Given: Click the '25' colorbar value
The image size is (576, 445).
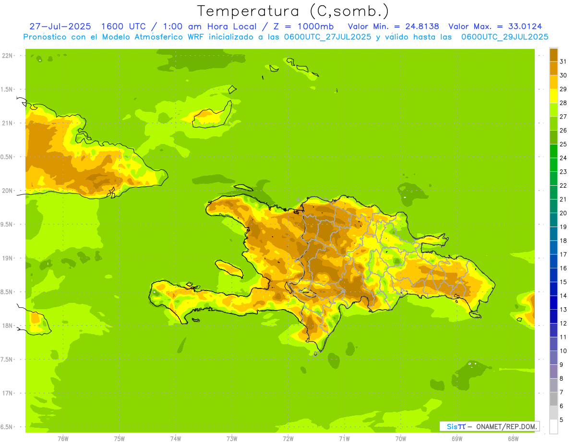Looking at the screenshot, I should [564, 144].
